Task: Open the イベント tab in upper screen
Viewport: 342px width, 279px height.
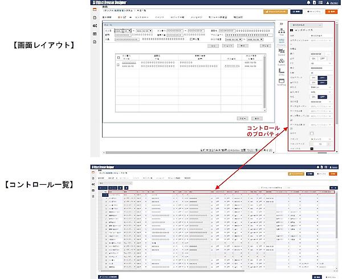Action: click(x=160, y=17)
